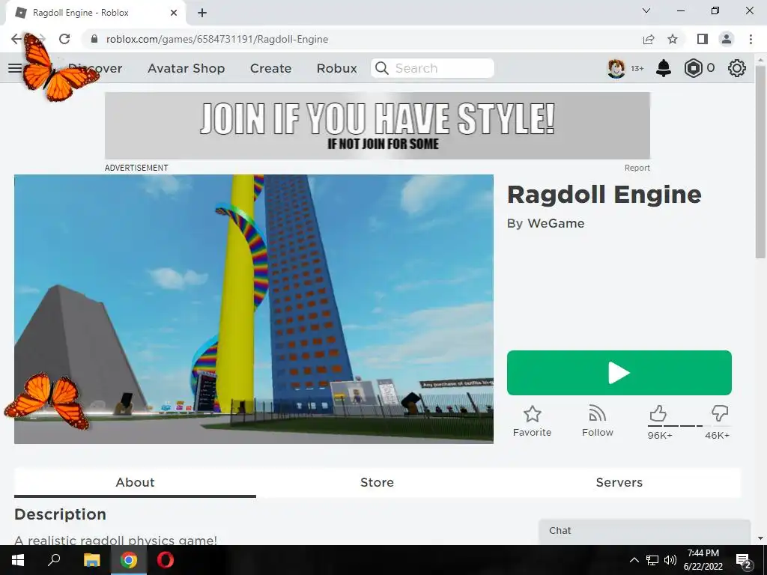Click the Ragdoll Engine game screenshot
Image resolution: width=767 pixels, height=575 pixels.
pyautogui.click(x=253, y=309)
